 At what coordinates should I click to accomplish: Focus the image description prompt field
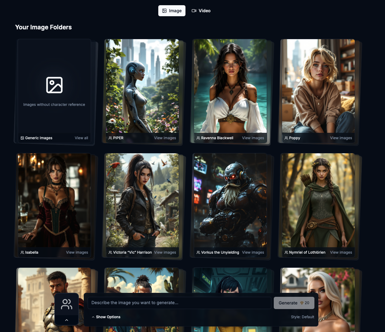tap(179, 303)
